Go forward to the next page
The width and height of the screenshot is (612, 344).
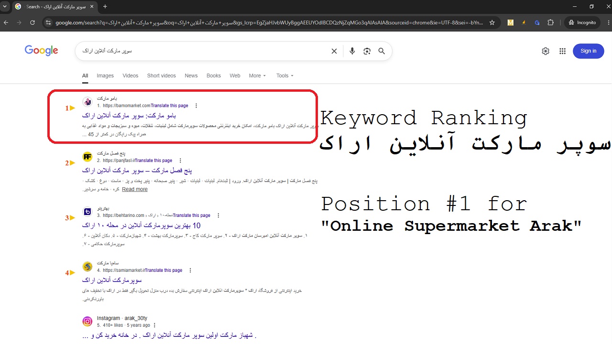point(19,22)
